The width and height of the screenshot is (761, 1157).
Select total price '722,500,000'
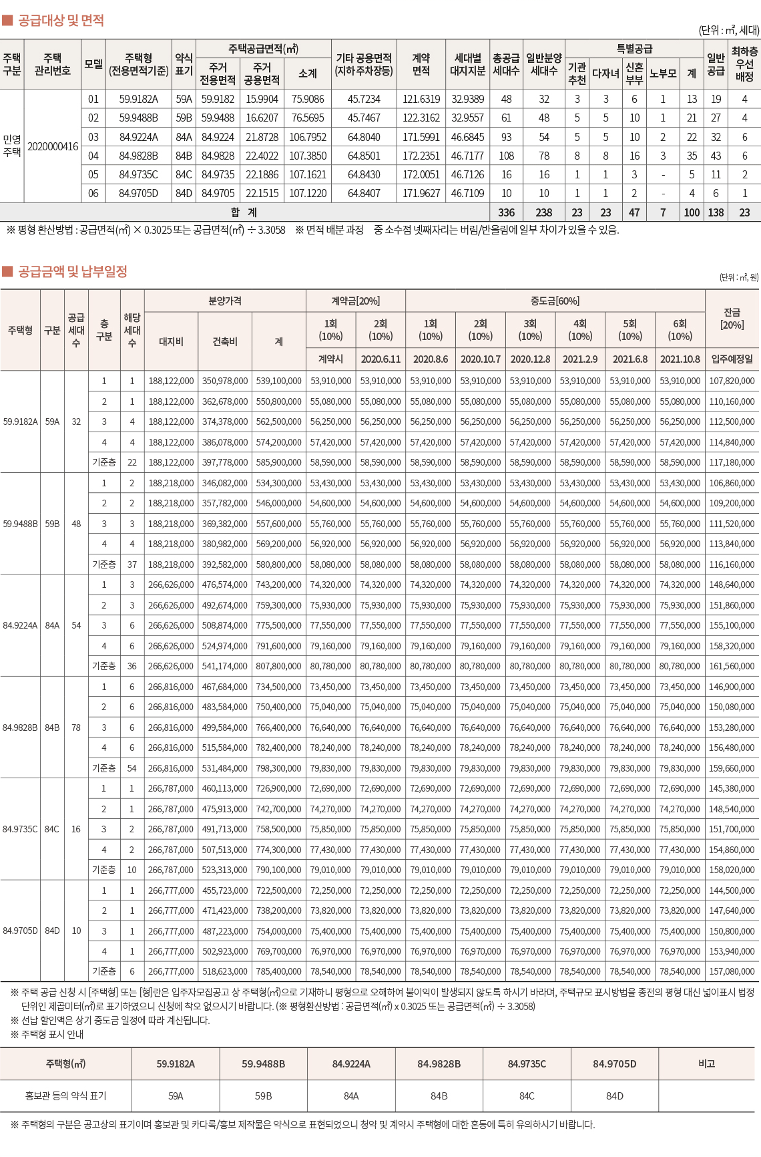(279, 890)
